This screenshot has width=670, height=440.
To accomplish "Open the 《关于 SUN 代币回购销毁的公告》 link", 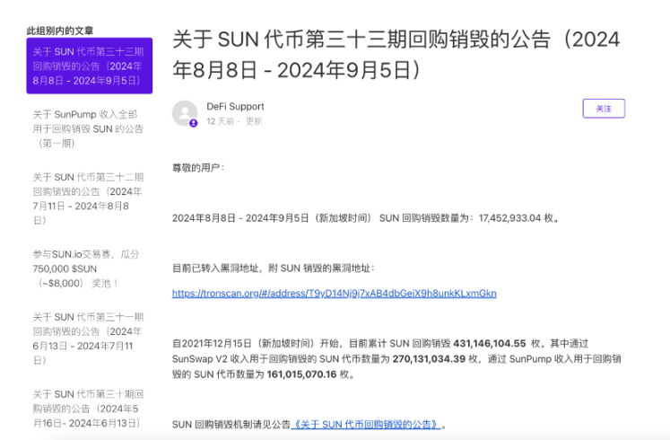I will (366, 424).
